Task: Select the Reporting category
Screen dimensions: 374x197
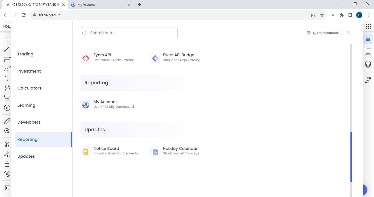Action: coord(44,139)
